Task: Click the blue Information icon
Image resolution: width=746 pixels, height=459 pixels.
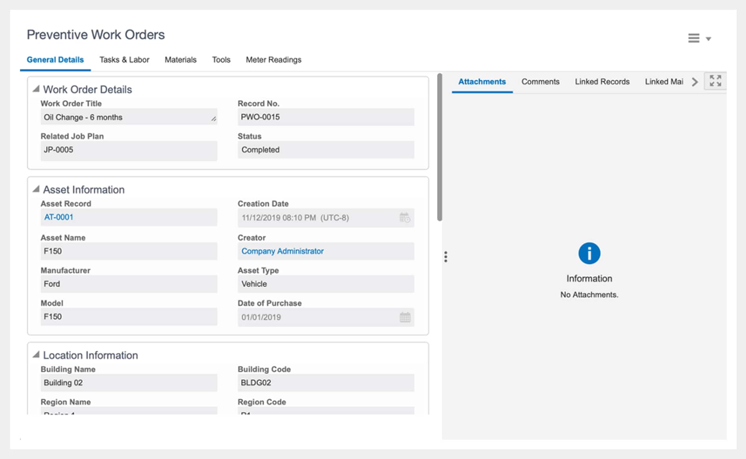Action: 589,253
